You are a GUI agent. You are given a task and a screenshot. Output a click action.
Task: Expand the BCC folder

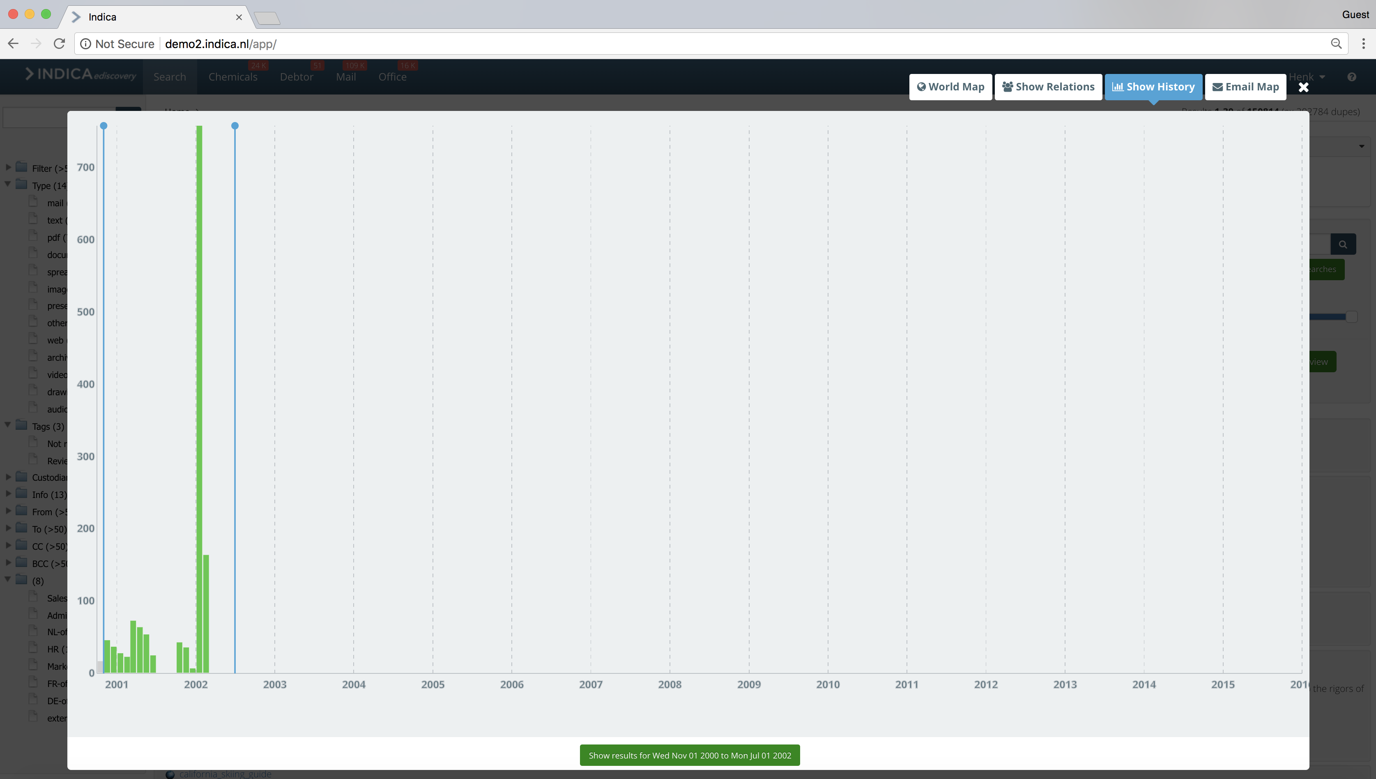point(9,562)
